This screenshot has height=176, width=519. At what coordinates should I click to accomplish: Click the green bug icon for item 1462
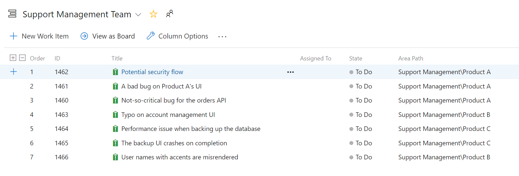(115, 72)
